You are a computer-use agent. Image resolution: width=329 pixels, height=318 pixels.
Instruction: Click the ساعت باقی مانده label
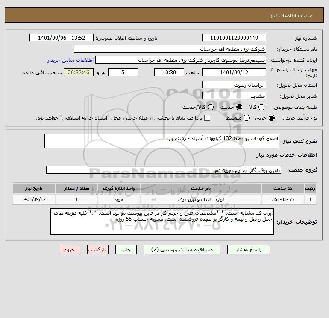42,73
